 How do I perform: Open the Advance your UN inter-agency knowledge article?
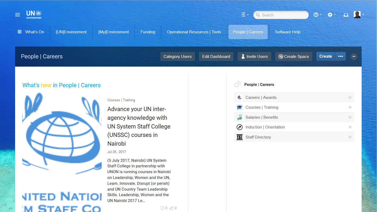tap(139, 126)
